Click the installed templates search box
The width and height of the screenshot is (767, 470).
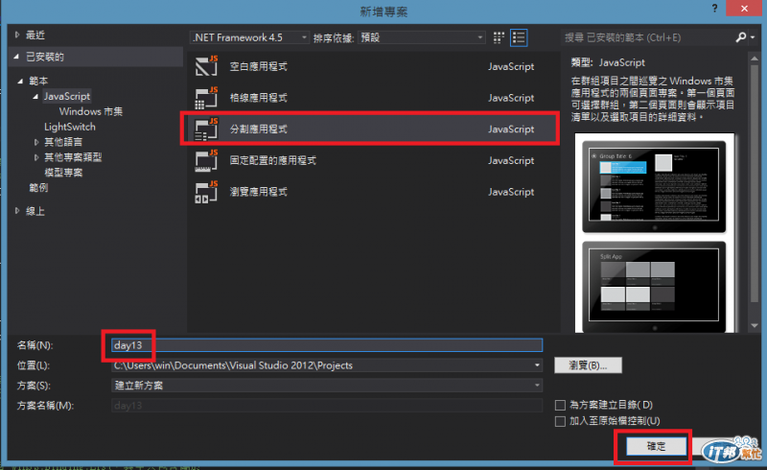pos(648,37)
